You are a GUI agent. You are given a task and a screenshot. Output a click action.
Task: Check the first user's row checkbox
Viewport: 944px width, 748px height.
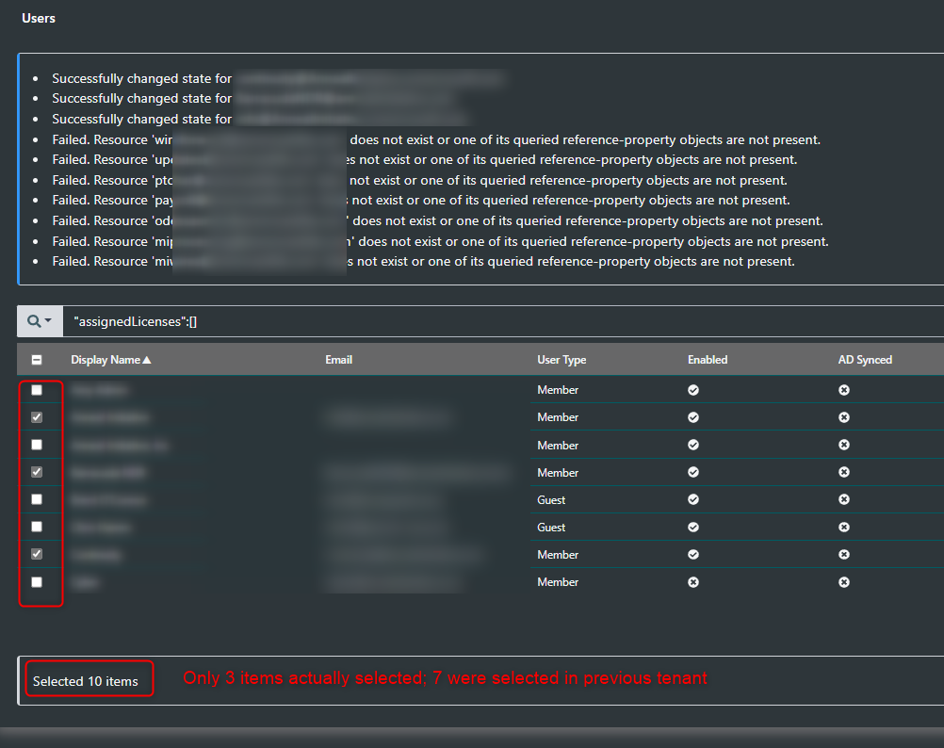(x=36, y=389)
